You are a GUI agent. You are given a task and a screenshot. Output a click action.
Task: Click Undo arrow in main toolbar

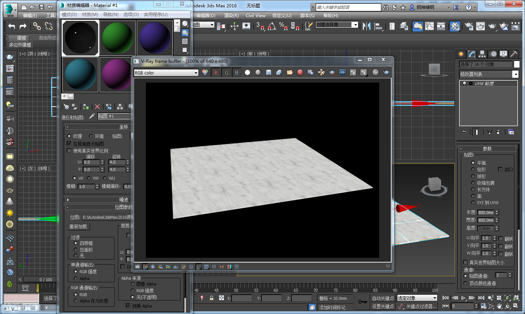pyautogui.click(x=12, y=26)
